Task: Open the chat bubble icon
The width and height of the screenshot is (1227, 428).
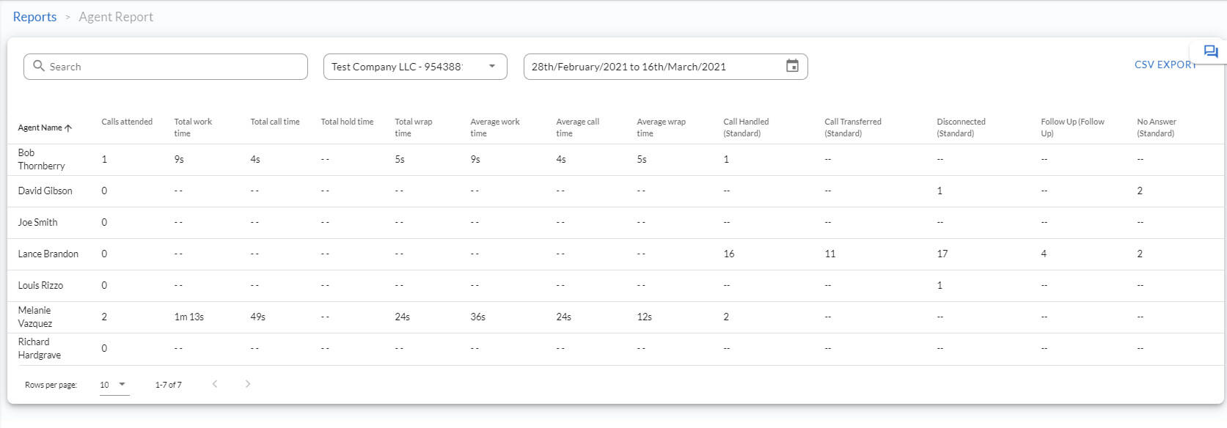Action: tap(1211, 51)
